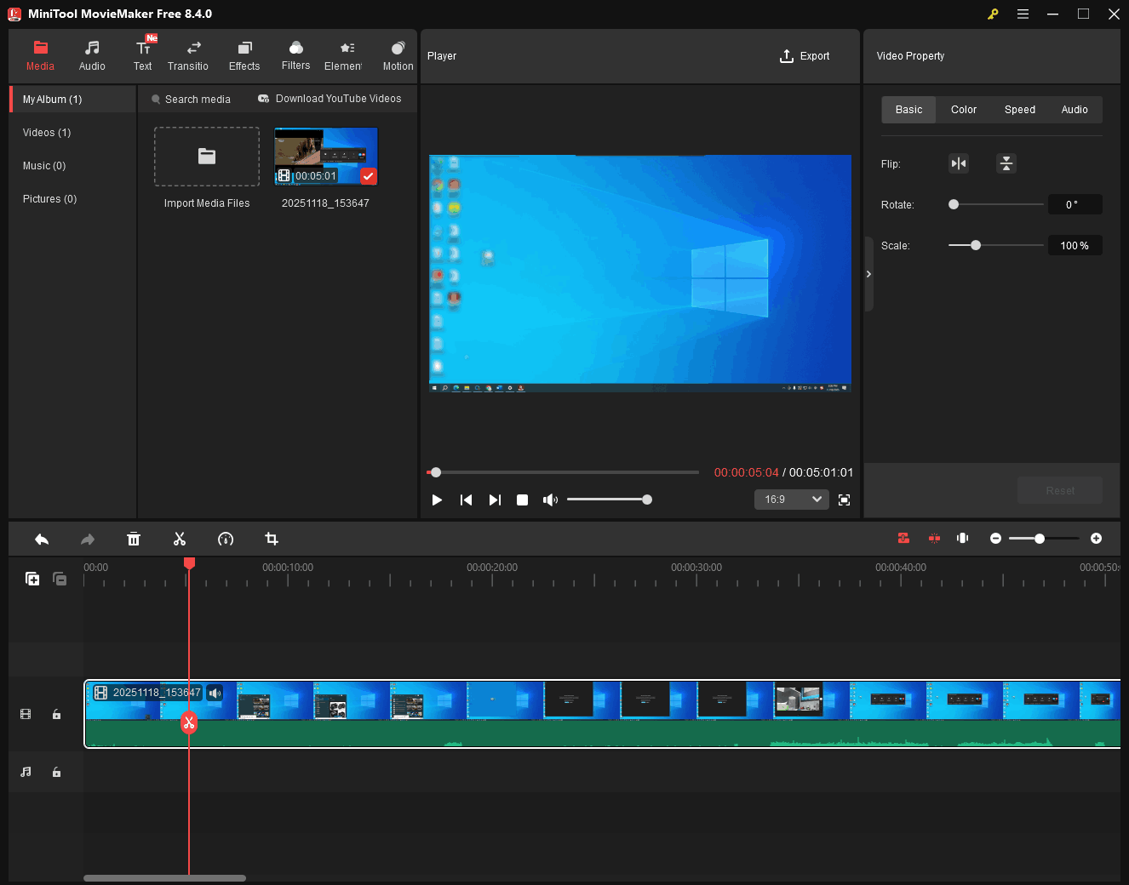The image size is (1129, 885).
Task: Collapse the Player panel side chevron
Action: click(x=868, y=274)
